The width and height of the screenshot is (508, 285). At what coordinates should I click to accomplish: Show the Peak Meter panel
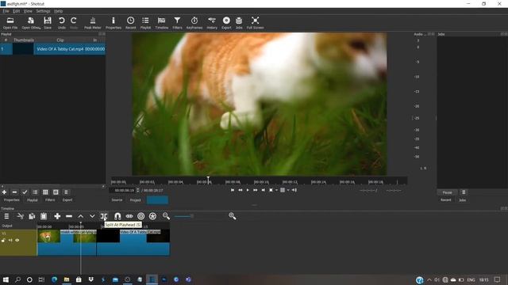(93, 23)
